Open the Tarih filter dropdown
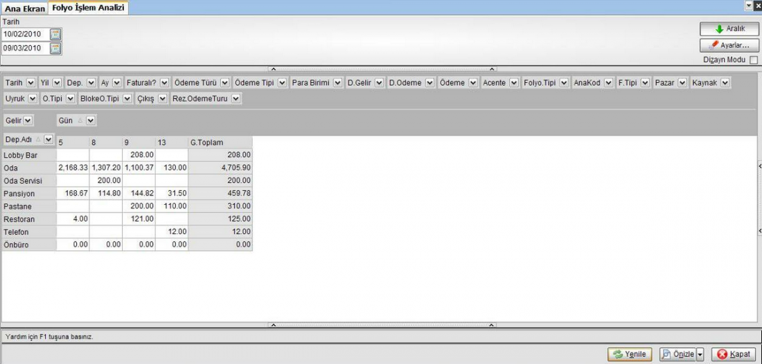The image size is (762, 364). pyautogui.click(x=30, y=83)
